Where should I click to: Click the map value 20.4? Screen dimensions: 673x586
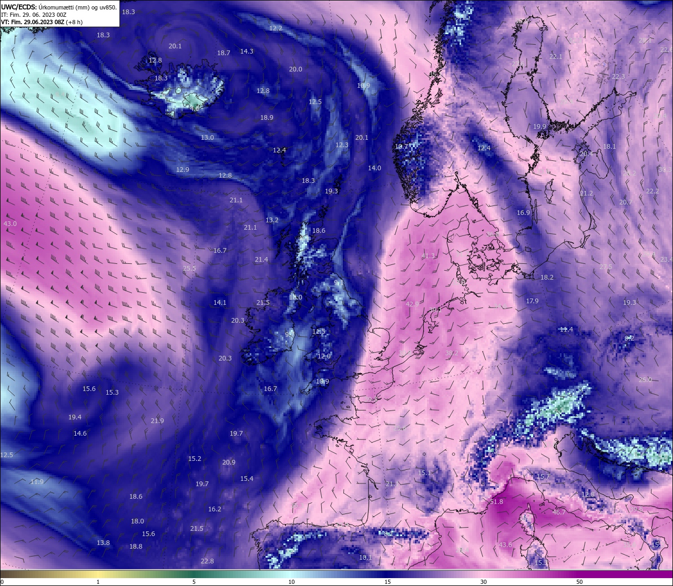(586, 154)
